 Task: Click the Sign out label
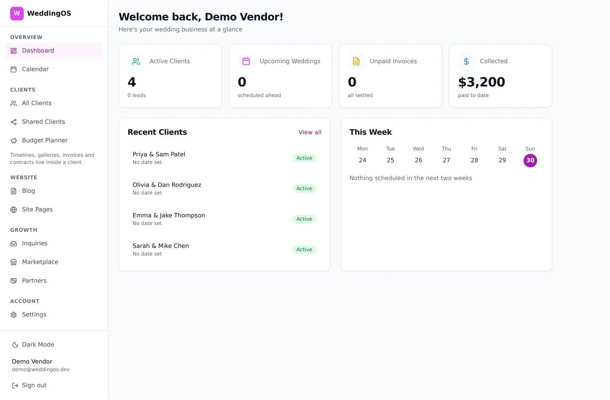coord(34,386)
